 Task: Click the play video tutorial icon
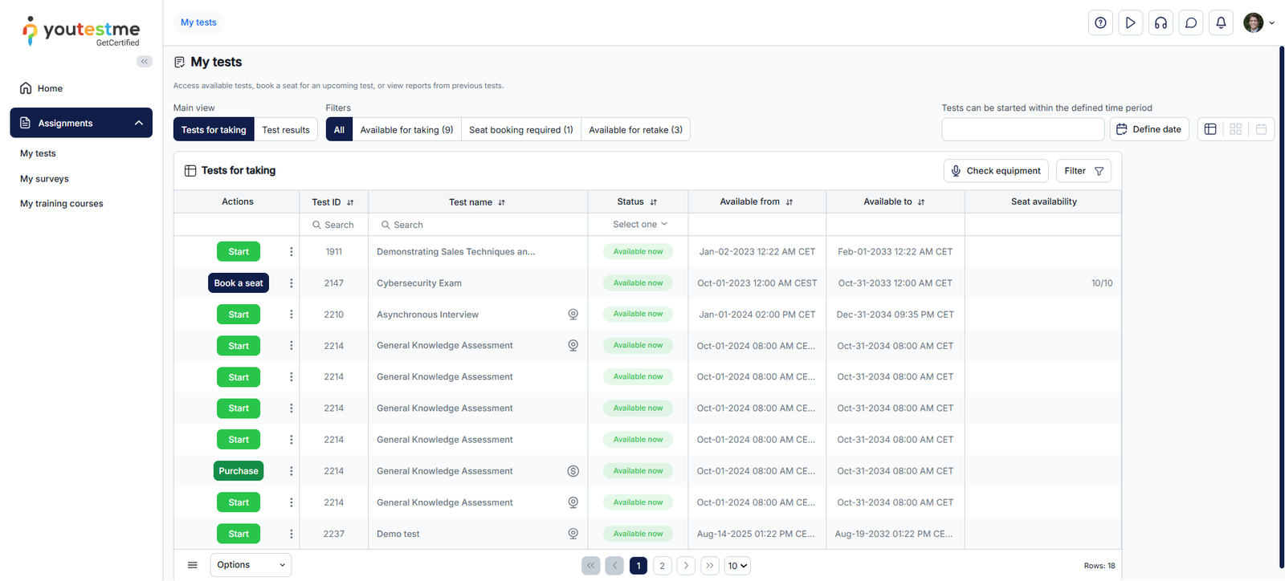pos(1130,22)
